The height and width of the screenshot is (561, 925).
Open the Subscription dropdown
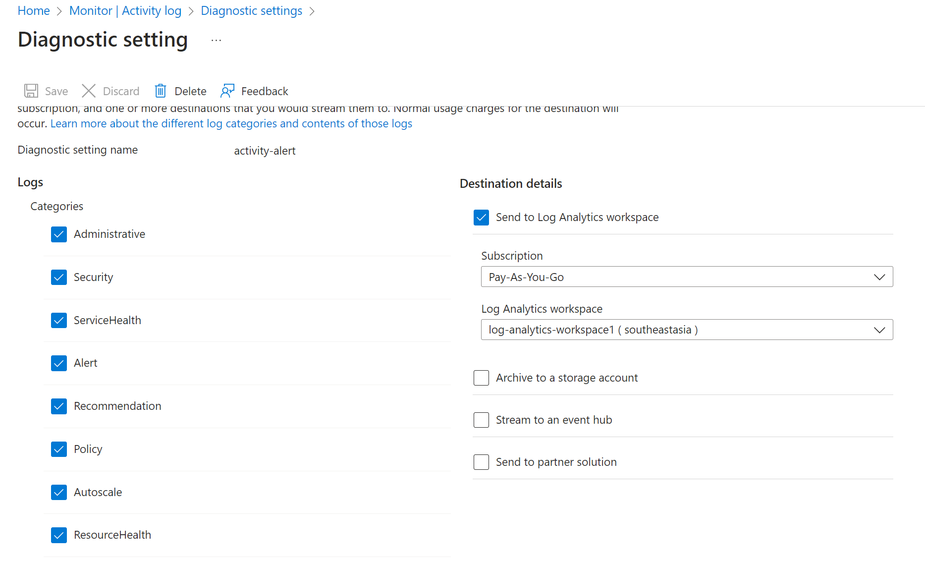(x=880, y=277)
